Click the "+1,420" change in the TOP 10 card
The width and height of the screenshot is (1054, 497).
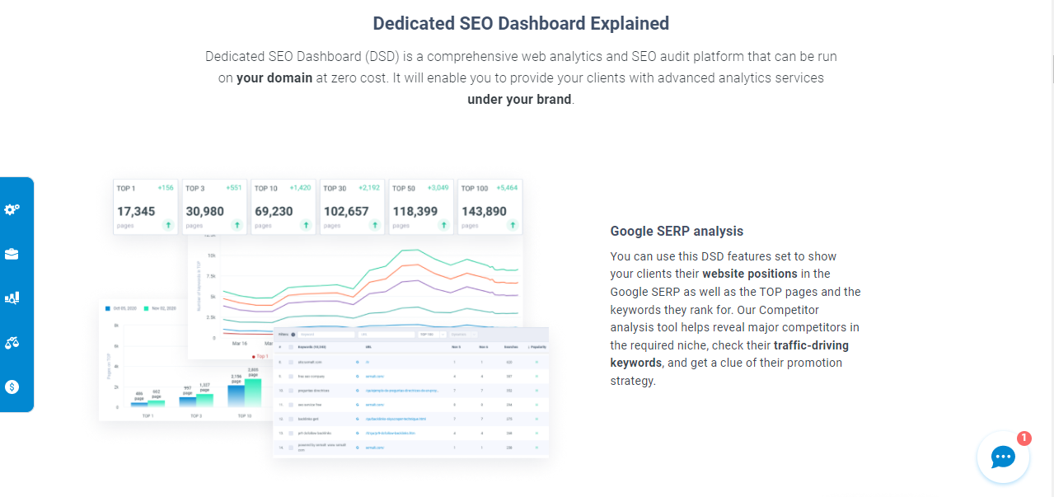(300, 188)
